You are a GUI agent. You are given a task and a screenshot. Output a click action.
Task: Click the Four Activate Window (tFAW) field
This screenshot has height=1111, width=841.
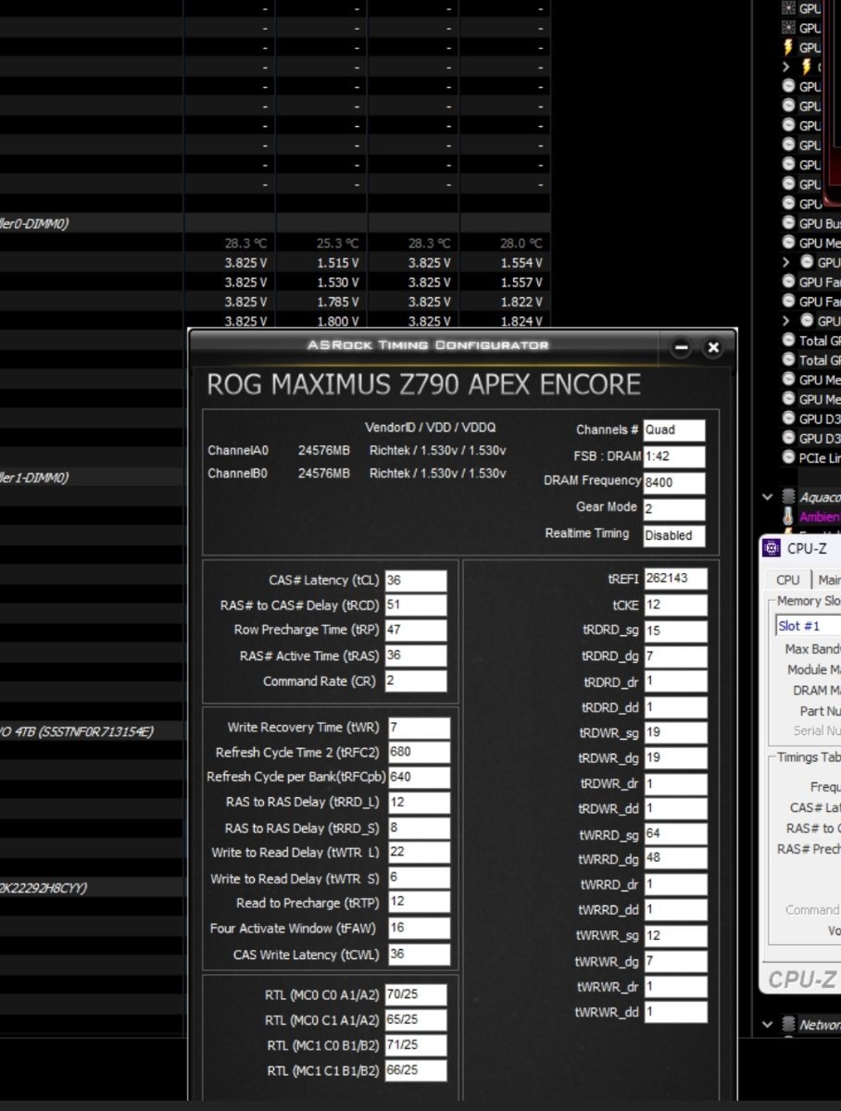[x=419, y=929]
